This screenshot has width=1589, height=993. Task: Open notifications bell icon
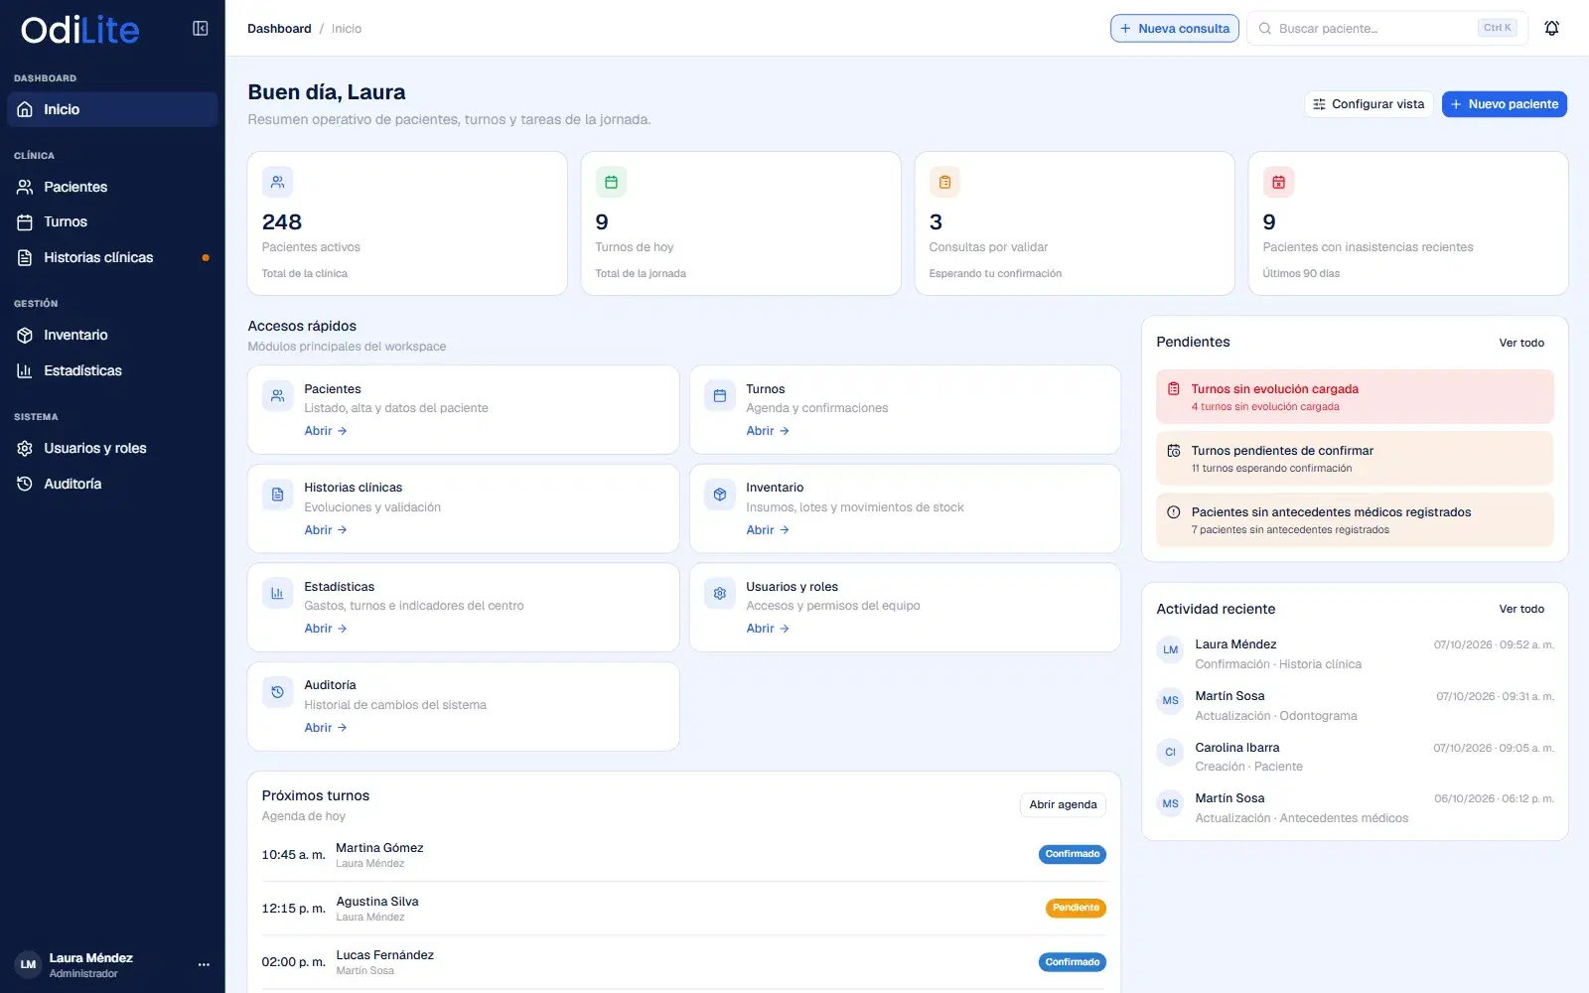tap(1551, 28)
